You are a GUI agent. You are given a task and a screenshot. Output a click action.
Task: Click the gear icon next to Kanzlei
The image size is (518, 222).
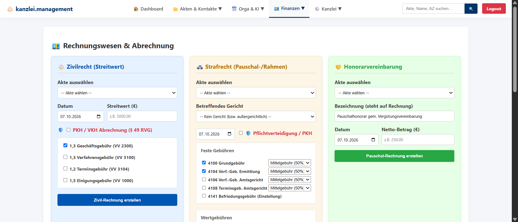(317, 9)
